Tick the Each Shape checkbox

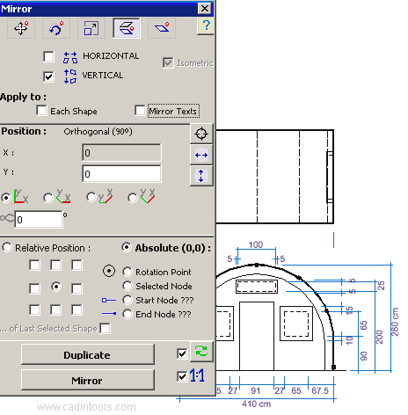[x=41, y=111]
